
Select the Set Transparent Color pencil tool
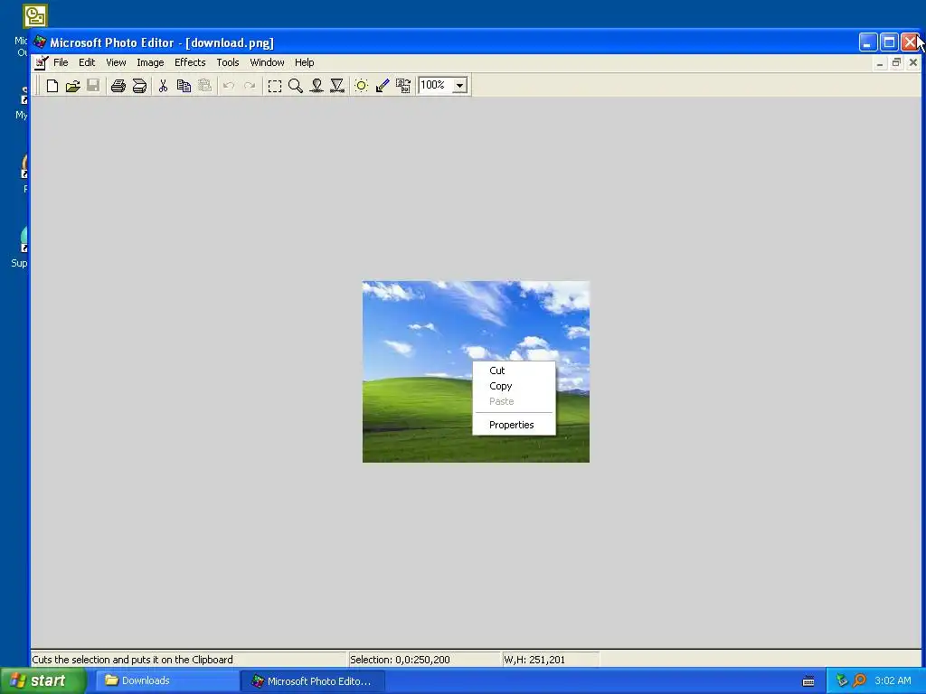click(x=383, y=86)
